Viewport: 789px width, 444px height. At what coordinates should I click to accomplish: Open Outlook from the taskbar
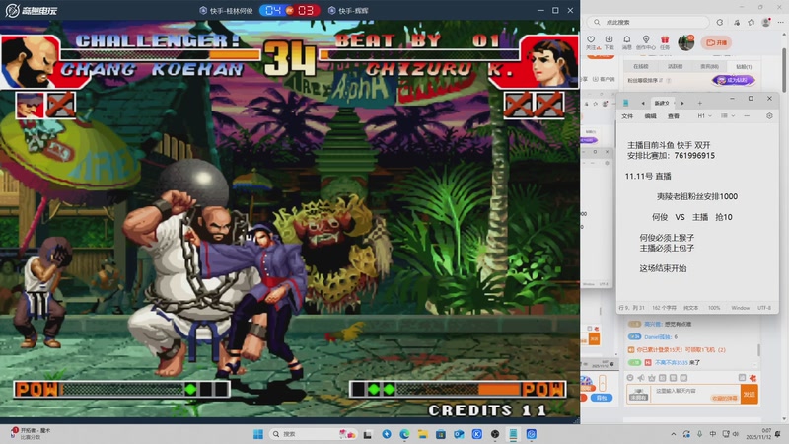[x=459, y=434]
